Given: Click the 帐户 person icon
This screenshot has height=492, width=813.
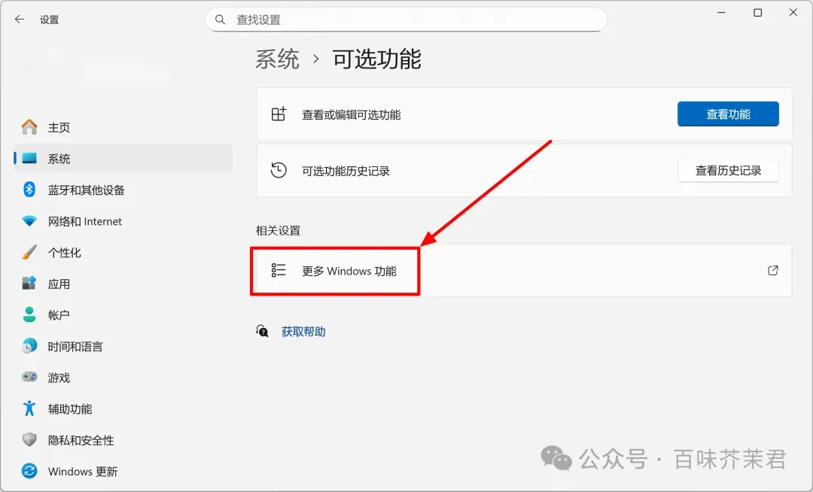Looking at the screenshot, I should (x=29, y=314).
